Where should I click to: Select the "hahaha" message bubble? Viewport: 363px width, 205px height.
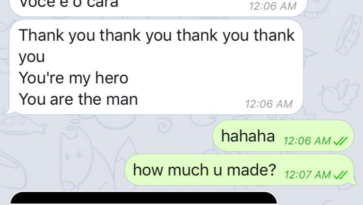283,136
